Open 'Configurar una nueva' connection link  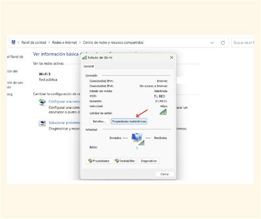[x=64, y=101]
